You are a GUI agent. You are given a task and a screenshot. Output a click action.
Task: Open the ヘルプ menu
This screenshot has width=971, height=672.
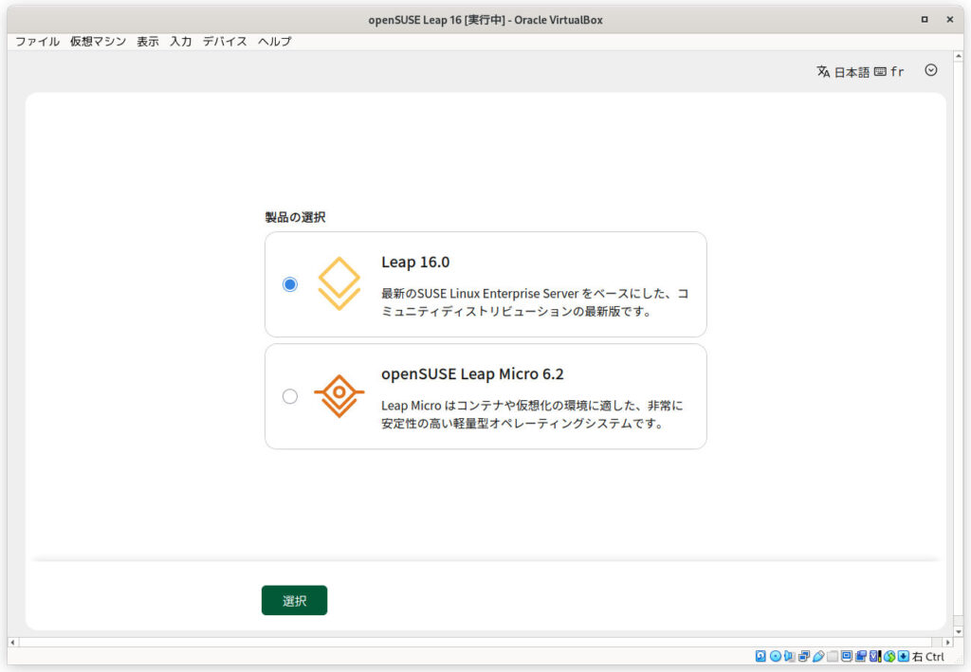[x=274, y=42]
